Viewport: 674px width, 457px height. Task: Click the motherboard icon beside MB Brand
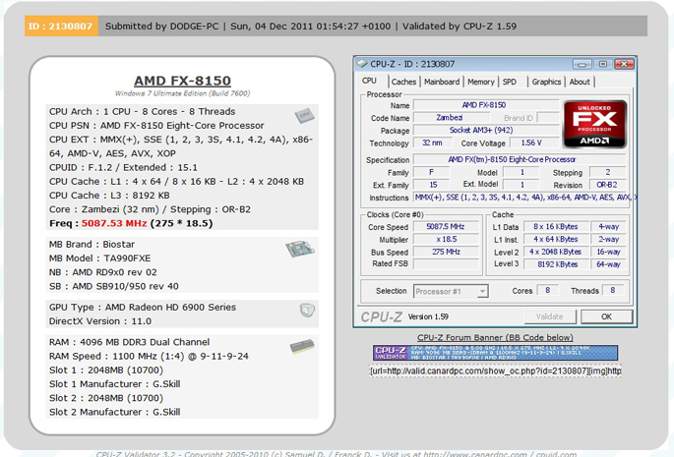click(x=299, y=249)
